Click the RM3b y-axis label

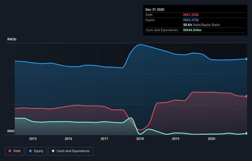(x=12, y=39)
